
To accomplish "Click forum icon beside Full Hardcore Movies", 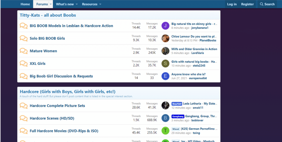I will coord(24,131).
